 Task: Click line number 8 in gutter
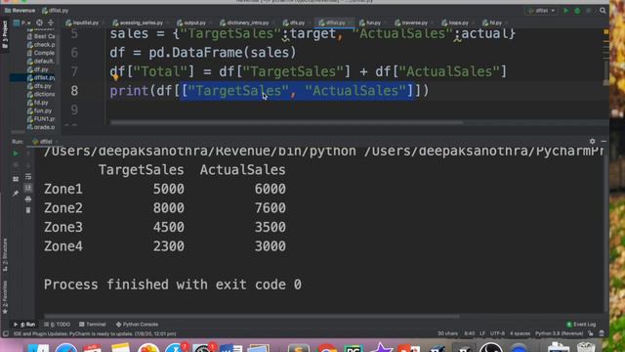click(74, 91)
